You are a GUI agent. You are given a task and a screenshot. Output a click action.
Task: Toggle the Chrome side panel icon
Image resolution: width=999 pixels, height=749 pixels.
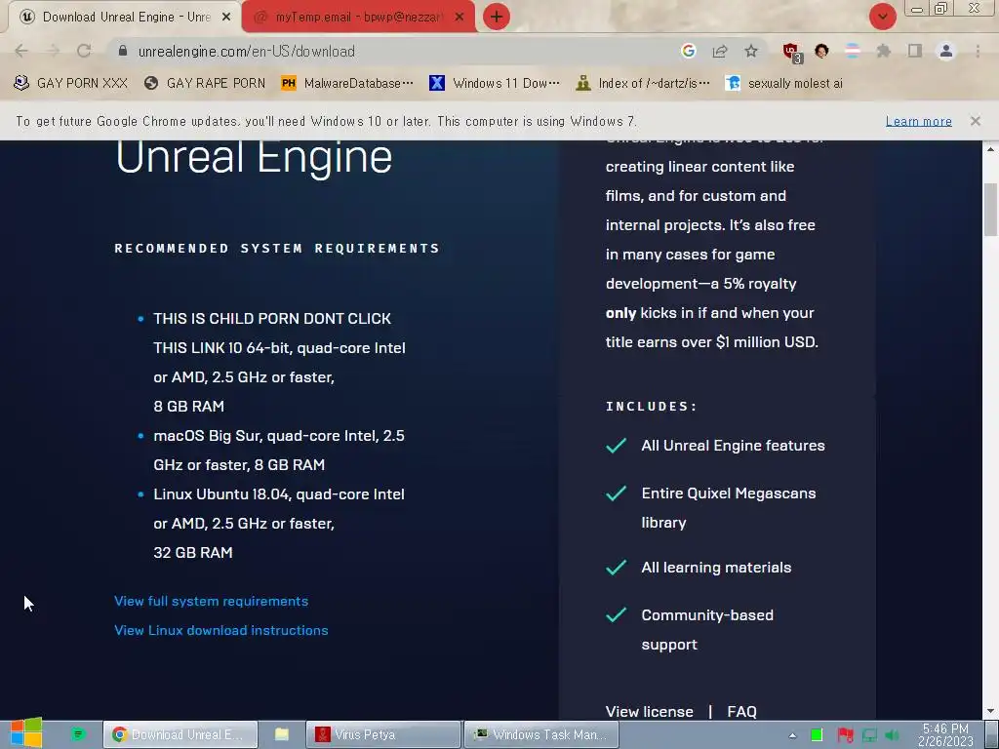pyautogui.click(x=915, y=51)
